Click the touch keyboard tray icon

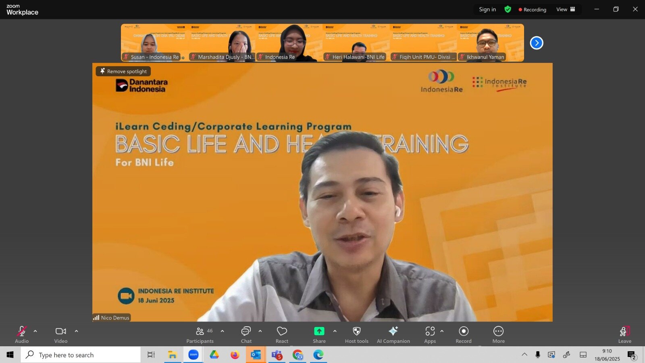click(x=583, y=355)
